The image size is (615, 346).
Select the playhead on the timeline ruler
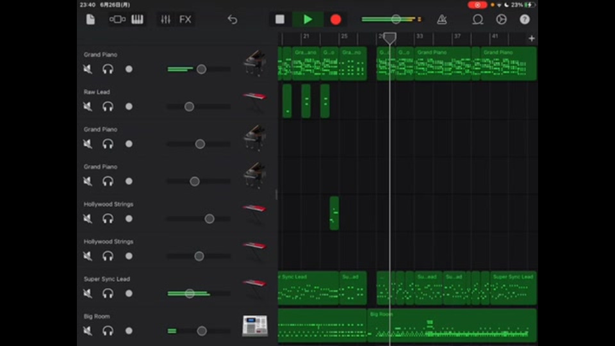pyautogui.click(x=389, y=38)
